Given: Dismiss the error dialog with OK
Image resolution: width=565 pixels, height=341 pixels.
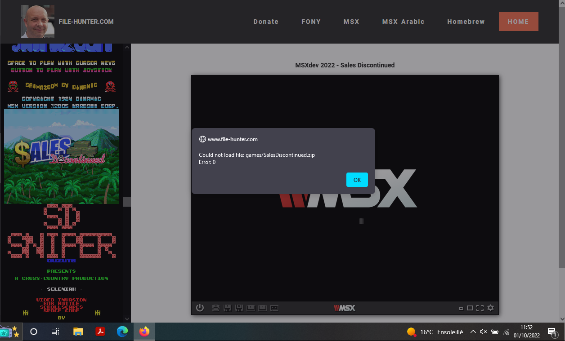Looking at the screenshot, I should click(x=357, y=180).
